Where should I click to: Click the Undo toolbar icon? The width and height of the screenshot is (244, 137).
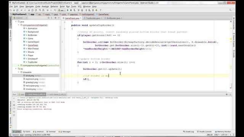(x=21, y=10)
